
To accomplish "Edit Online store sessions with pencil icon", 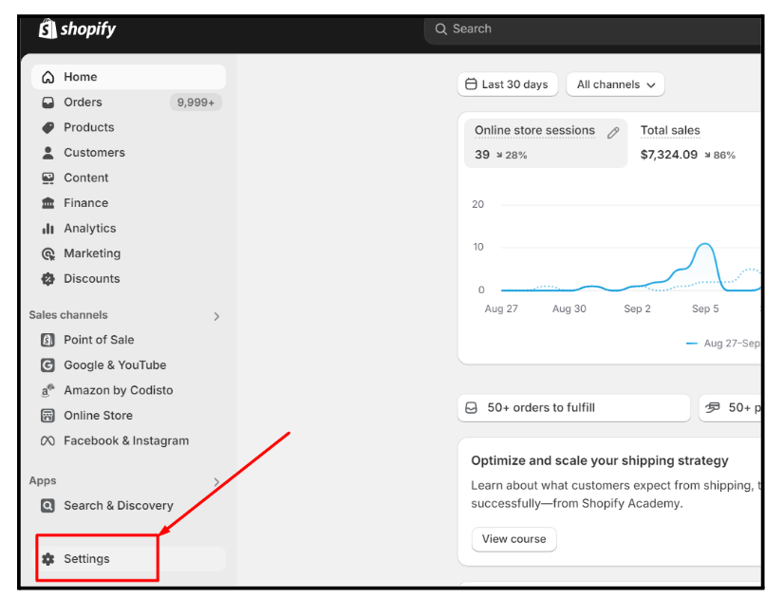I will click(613, 133).
